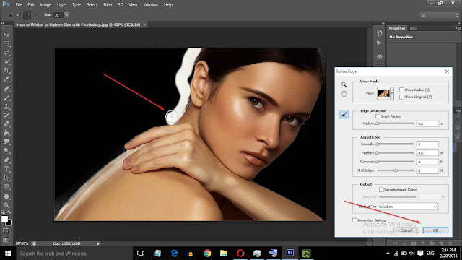This screenshot has height=260, width=462.
Task: Switch to the Info panel tab
Action: (x=413, y=28)
